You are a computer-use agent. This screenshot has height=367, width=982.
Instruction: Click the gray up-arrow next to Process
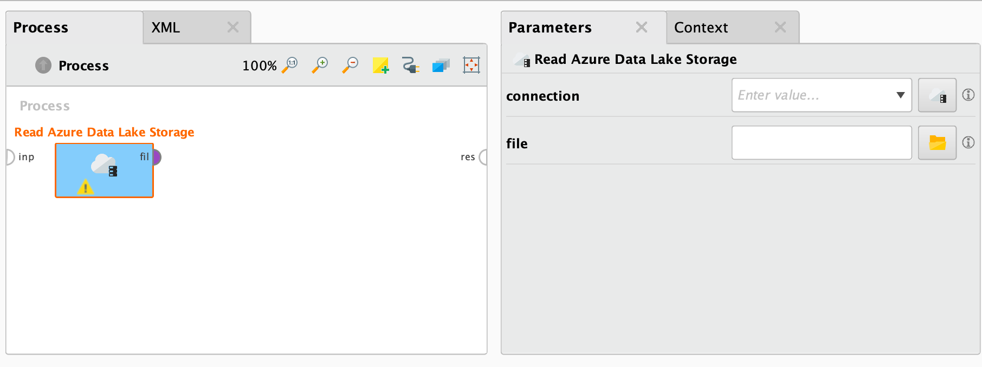pyautogui.click(x=43, y=65)
